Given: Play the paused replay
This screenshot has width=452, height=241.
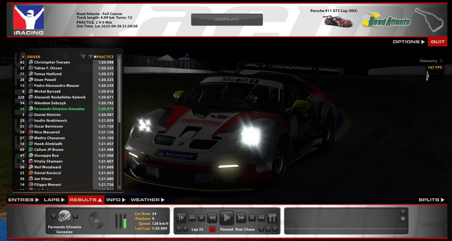Looking at the screenshot, I should [x=227, y=217].
